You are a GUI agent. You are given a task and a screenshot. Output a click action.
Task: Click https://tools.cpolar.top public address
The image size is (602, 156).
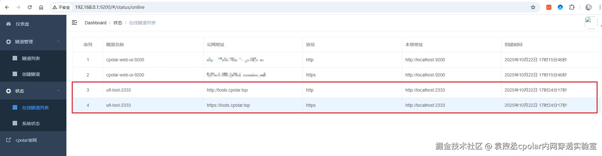tap(228, 105)
